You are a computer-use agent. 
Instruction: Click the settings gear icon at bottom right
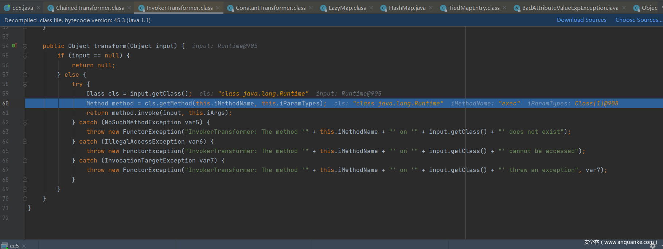tap(653, 246)
